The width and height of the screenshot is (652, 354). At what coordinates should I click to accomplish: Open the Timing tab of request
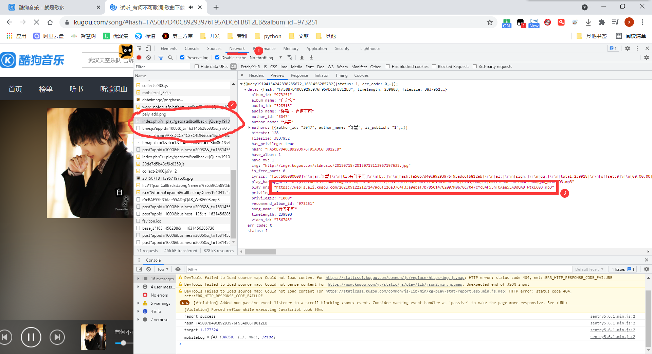tap(341, 75)
